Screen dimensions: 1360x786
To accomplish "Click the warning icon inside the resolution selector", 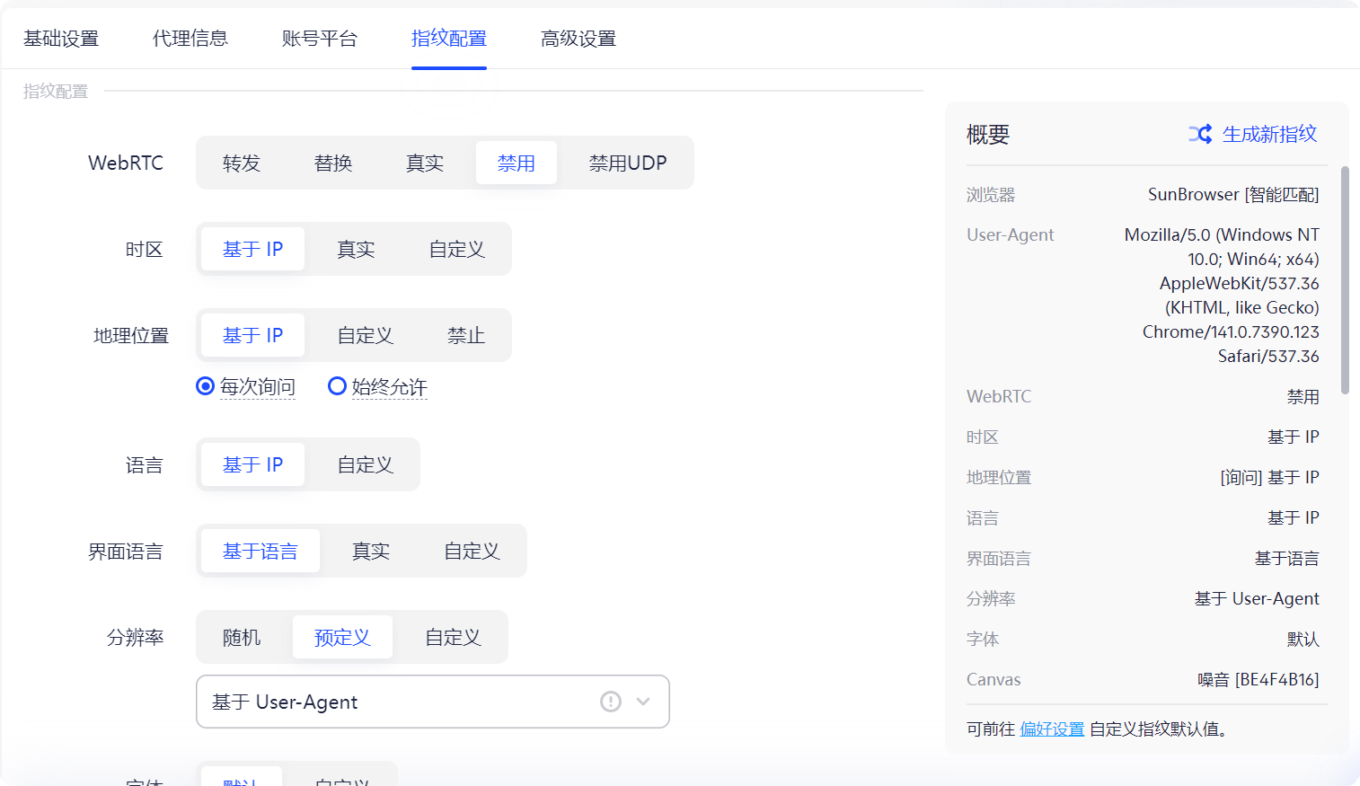I will [x=611, y=702].
